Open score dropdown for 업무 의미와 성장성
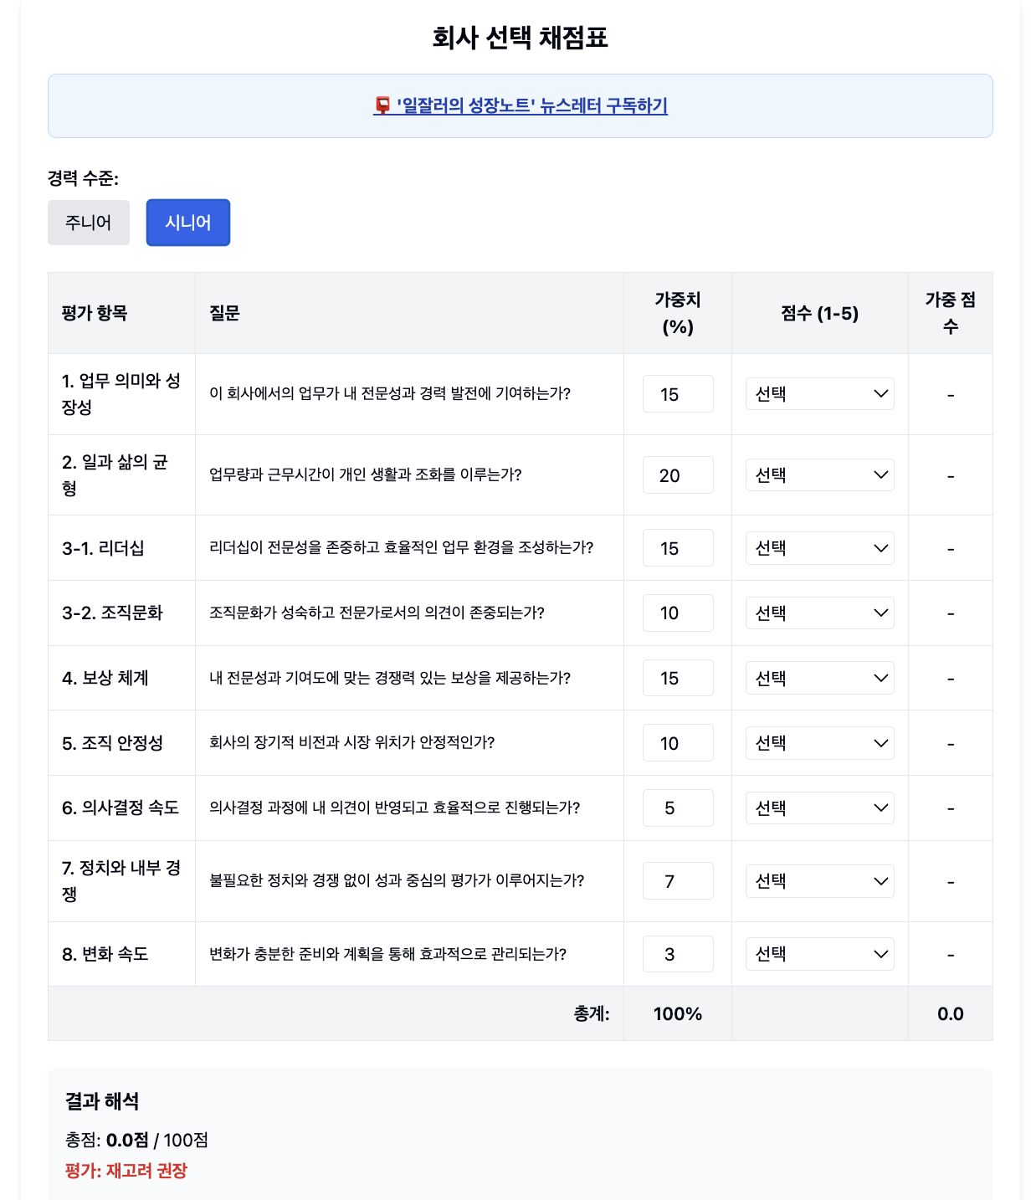The image size is (1036, 1200). [x=818, y=393]
